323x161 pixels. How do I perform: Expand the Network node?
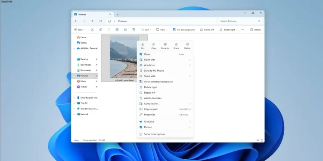(74, 114)
